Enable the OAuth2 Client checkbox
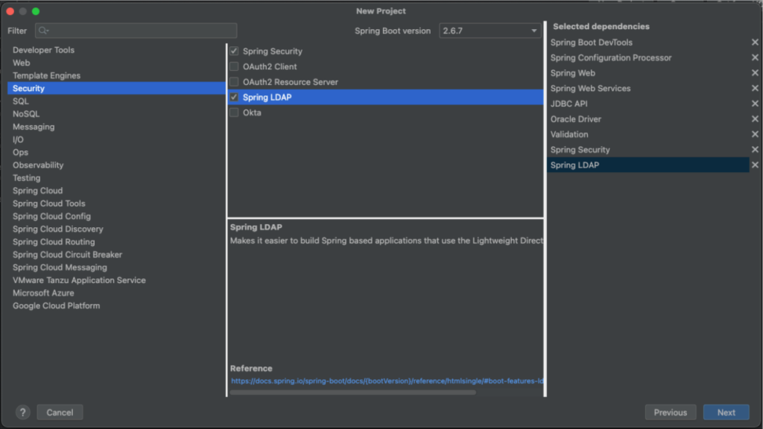The width and height of the screenshot is (763, 429). click(234, 66)
